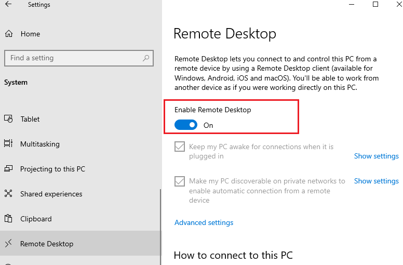Click the How to connect to this PC heading
This screenshot has height=265, width=403.
pos(233,255)
